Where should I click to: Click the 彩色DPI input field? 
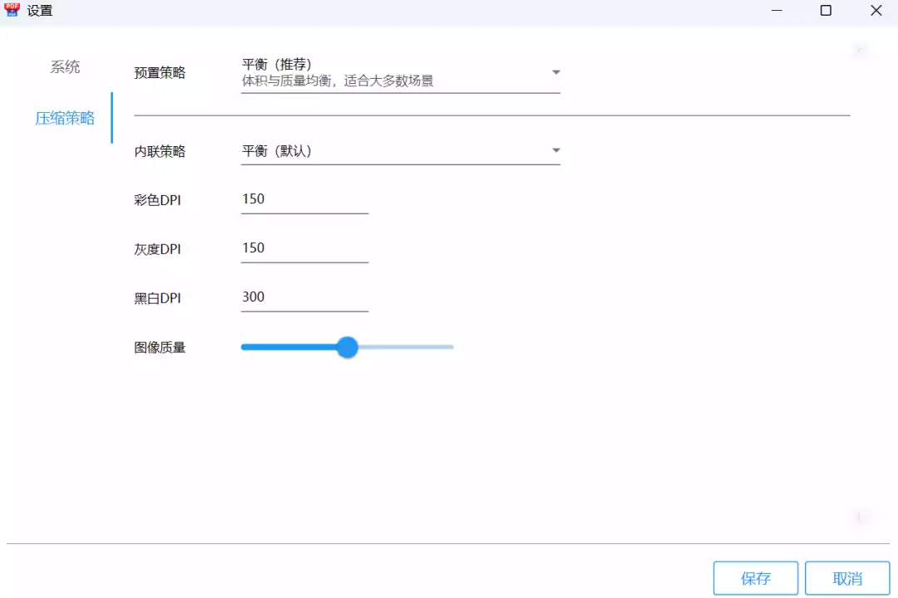304,199
